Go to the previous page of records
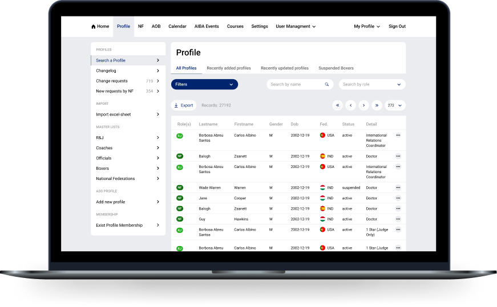 click(x=350, y=105)
